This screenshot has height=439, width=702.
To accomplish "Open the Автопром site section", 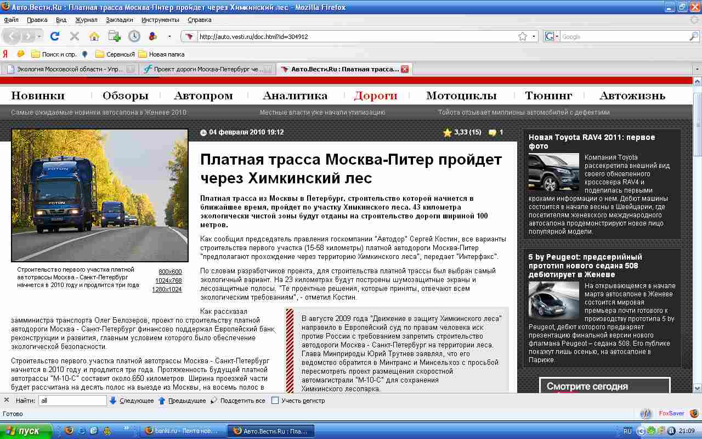I will pos(203,95).
